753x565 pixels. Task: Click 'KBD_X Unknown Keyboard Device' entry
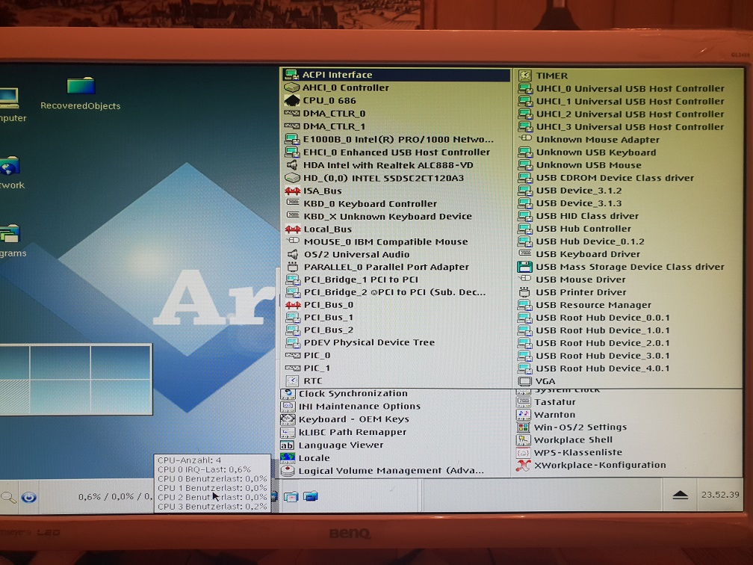point(388,216)
